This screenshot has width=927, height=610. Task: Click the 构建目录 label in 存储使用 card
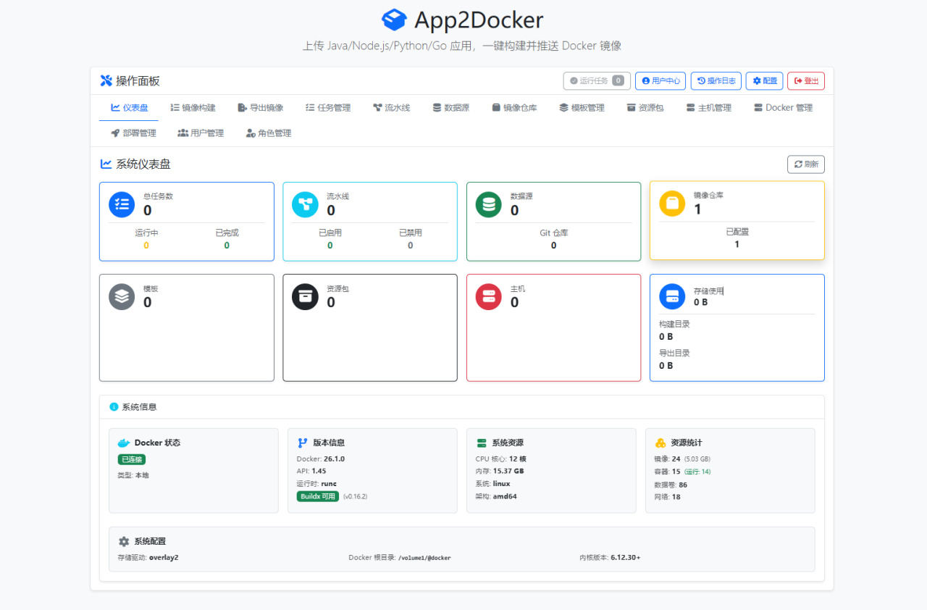click(x=674, y=324)
